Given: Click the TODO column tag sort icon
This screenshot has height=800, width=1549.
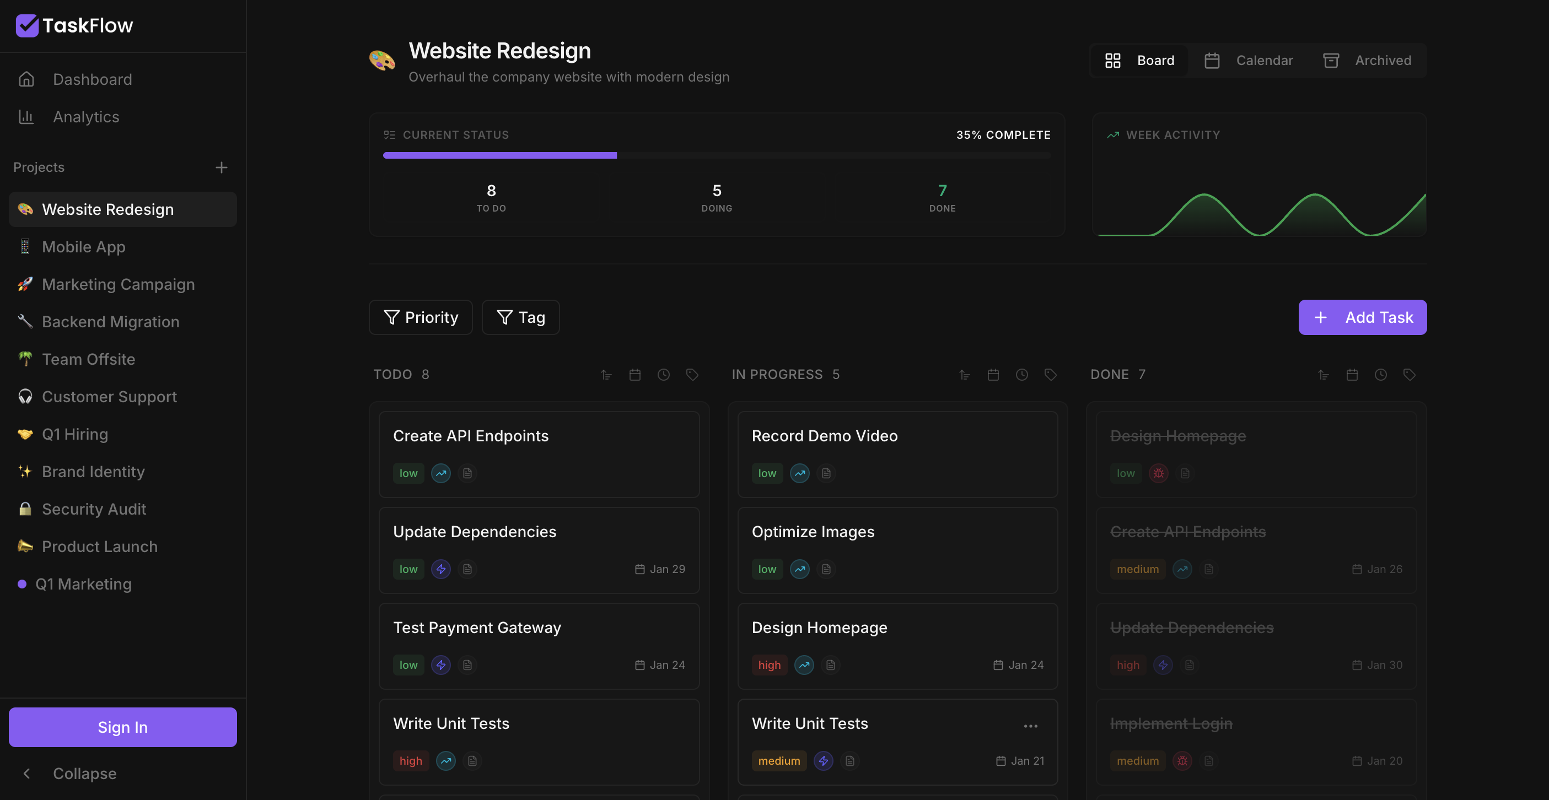Looking at the screenshot, I should click(692, 375).
